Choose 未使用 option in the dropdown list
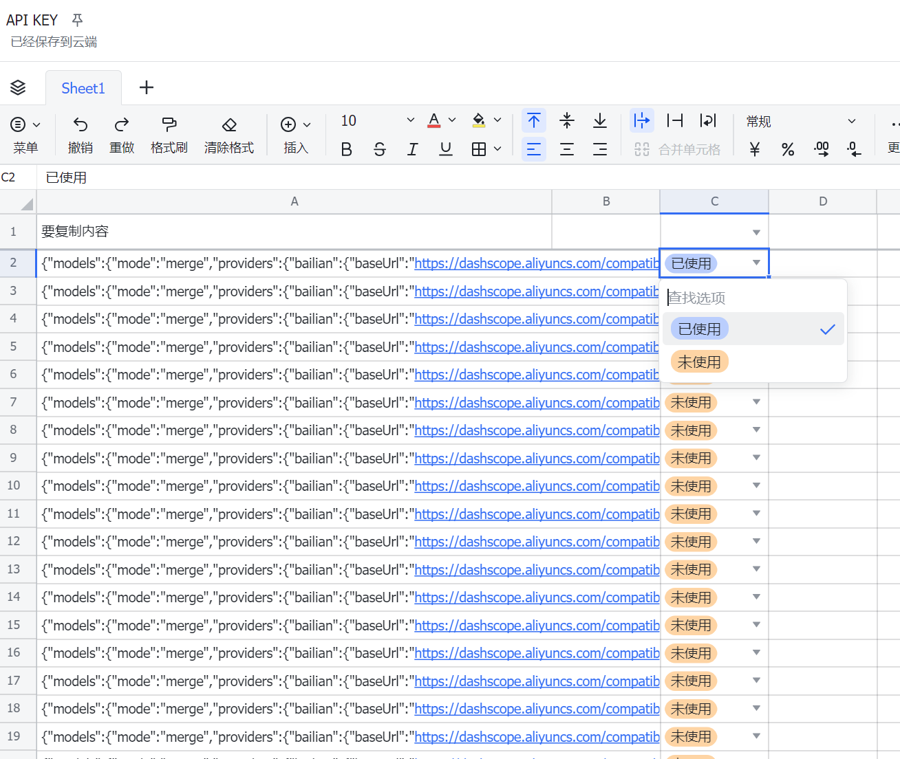 pyautogui.click(x=699, y=362)
